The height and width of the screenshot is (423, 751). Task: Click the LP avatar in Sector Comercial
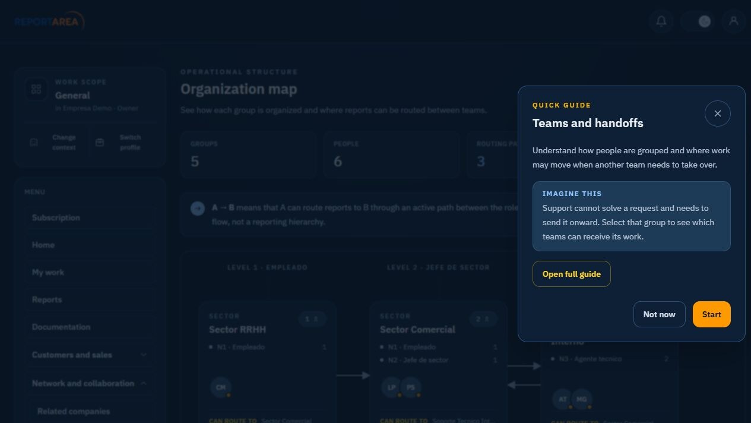[x=391, y=387]
